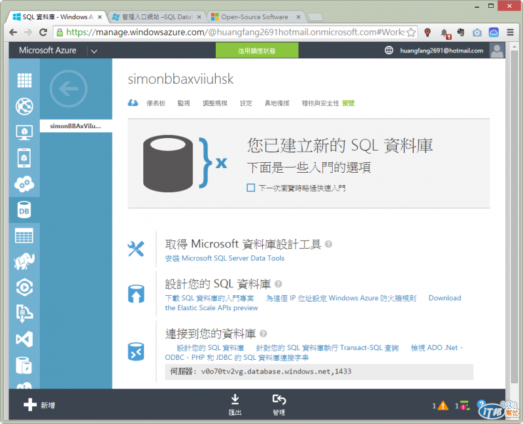523x424 pixels.
Task: Click the browser bookmark star icon
Action: 411,32
